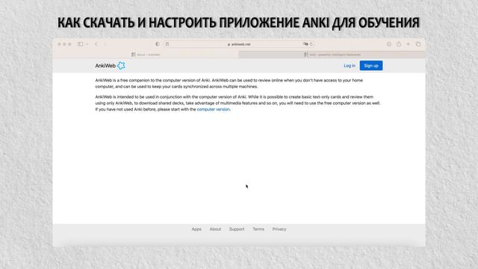The image size is (478, 269).
Task: Click the extension icon left of the address bar
Action: pyautogui.click(x=167, y=44)
